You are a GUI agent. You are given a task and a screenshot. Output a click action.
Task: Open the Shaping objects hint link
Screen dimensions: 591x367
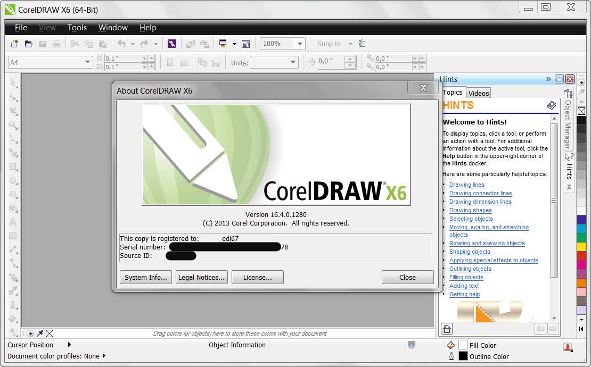(470, 252)
